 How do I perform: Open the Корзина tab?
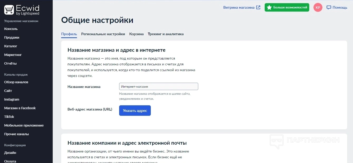coord(136,34)
